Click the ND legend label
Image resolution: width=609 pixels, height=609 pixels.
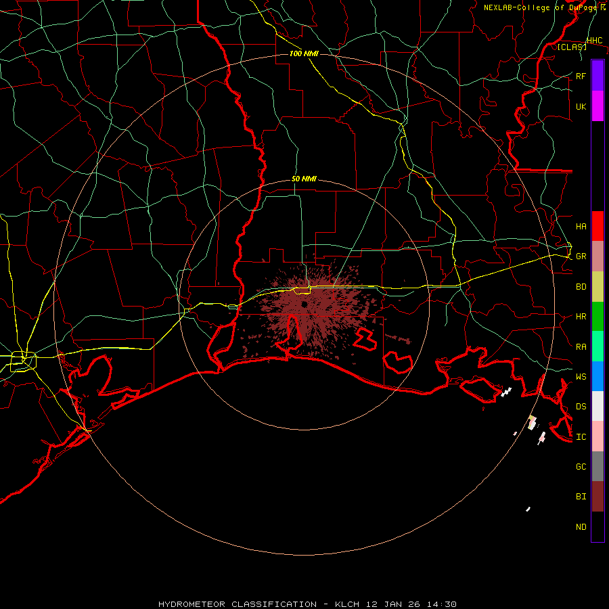tap(581, 526)
